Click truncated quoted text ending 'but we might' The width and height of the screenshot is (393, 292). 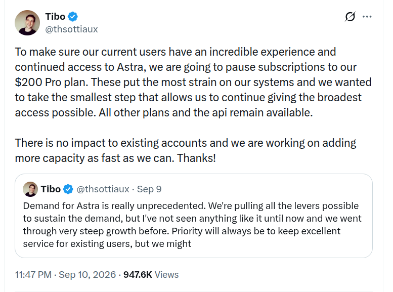[x=192, y=225]
